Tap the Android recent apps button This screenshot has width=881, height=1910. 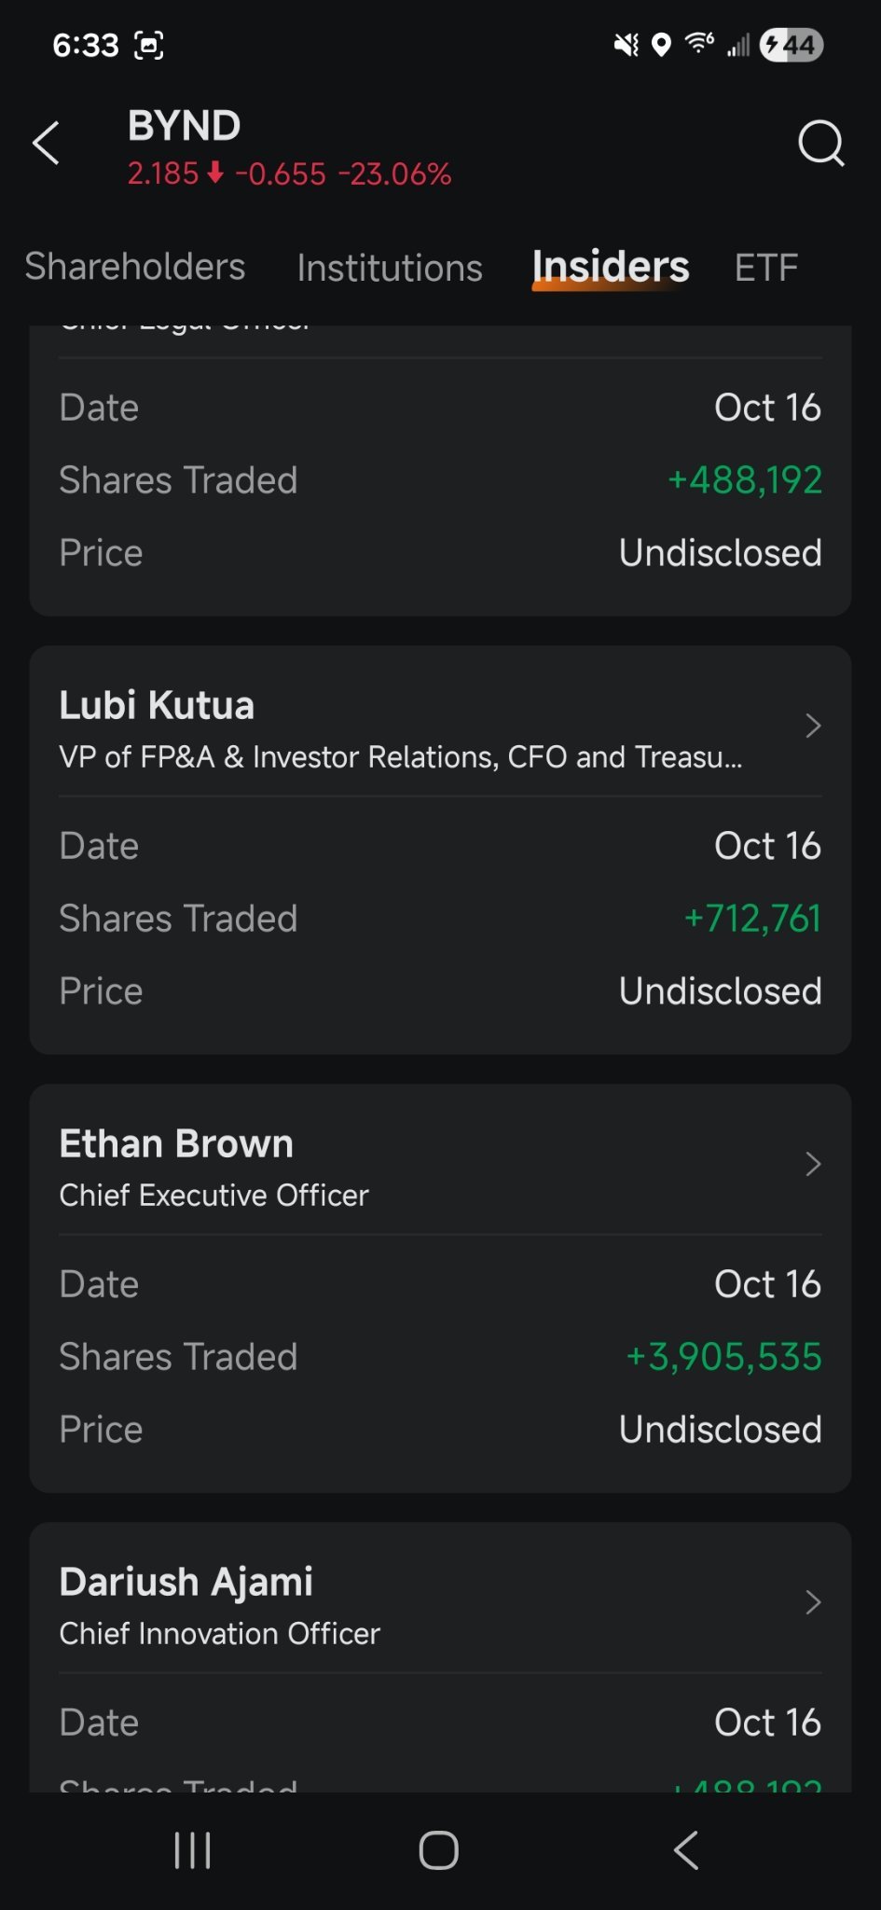point(193,1850)
